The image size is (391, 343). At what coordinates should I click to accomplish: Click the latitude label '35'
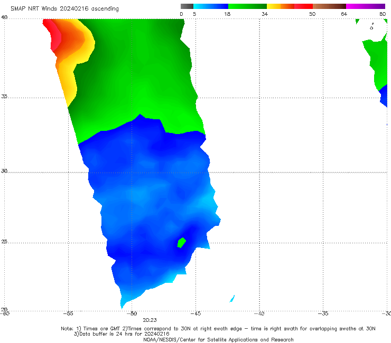[4, 96]
